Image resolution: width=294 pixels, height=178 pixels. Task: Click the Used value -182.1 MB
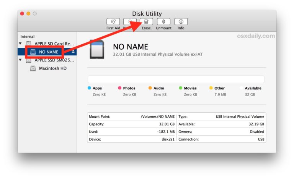tap(166, 132)
